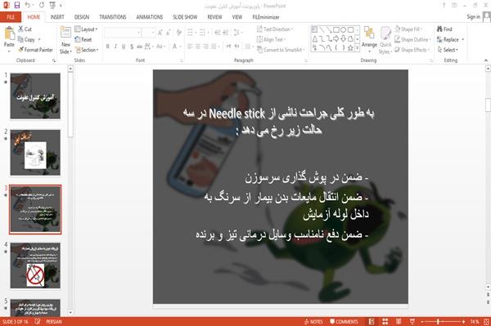Toggle bullets list button
The image size is (491, 326).
pyautogui.click(x=190, y=33)
